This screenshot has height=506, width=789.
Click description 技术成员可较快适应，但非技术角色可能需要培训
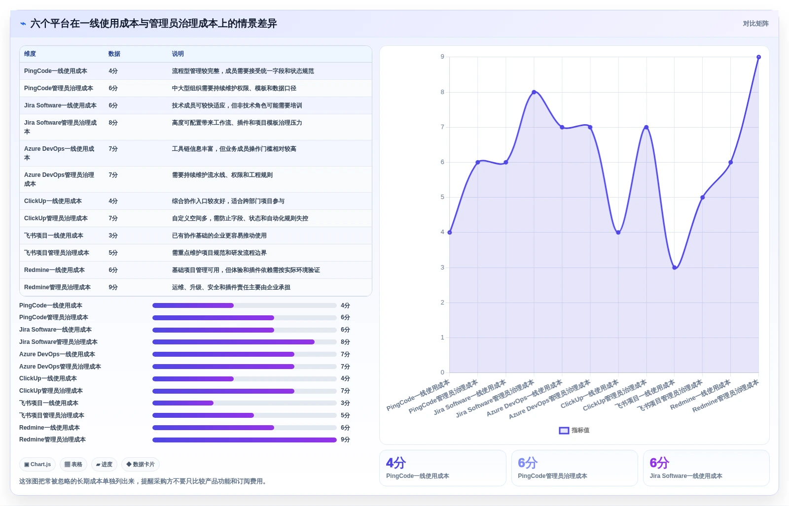click(x=237, y=105)
